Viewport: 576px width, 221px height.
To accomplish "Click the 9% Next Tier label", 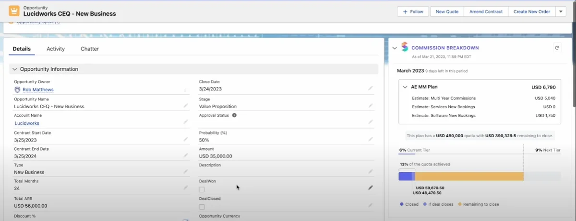I will (x=548, y=150).
